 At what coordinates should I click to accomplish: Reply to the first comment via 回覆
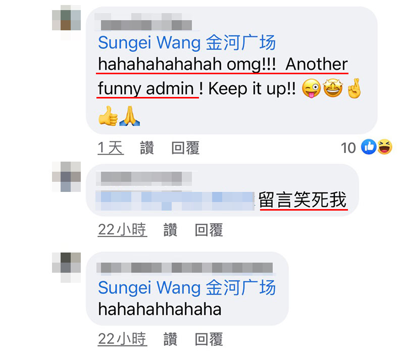click(185, 147)
